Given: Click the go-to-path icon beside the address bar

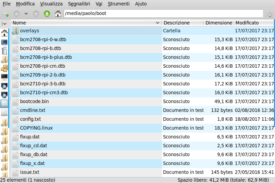Looking at the screenshot, I should point(269,14).
